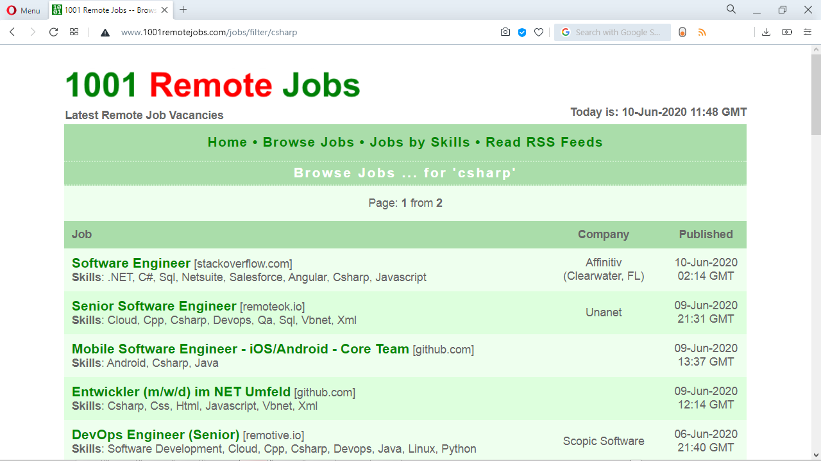This screenshot has width=821, height=461.
Task: Open the Downloads panel icon
Action: pyautogui.click(x=766, y=32)
